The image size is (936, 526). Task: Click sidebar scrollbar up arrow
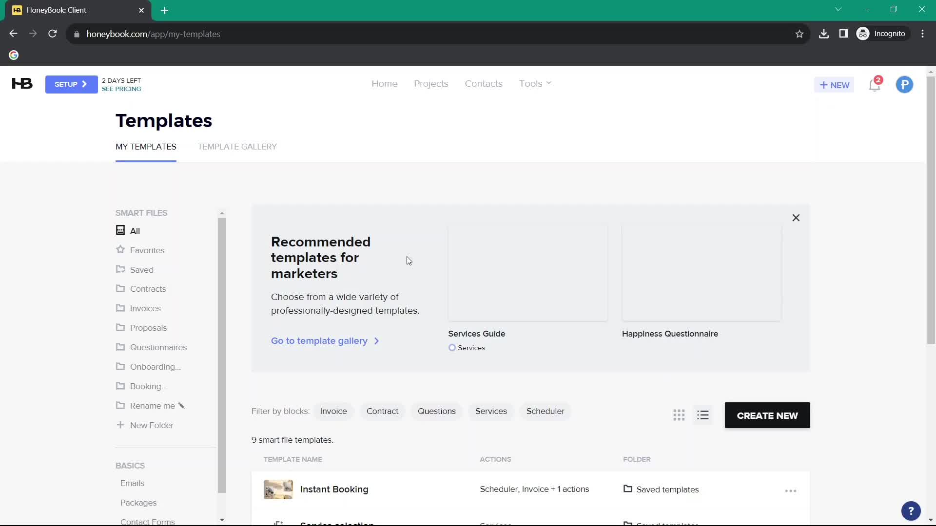222,213
